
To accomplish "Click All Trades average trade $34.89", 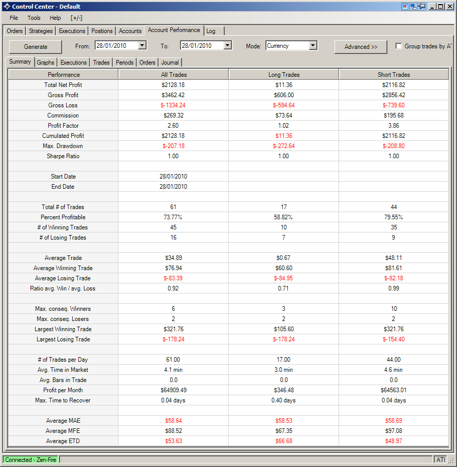I will (x=173, y=258).
